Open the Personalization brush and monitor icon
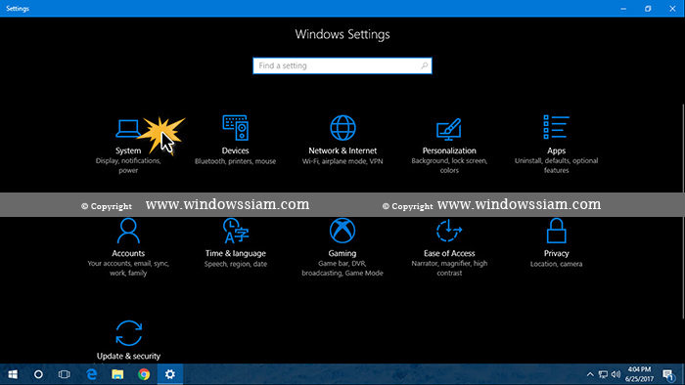 tap(449, 129)
